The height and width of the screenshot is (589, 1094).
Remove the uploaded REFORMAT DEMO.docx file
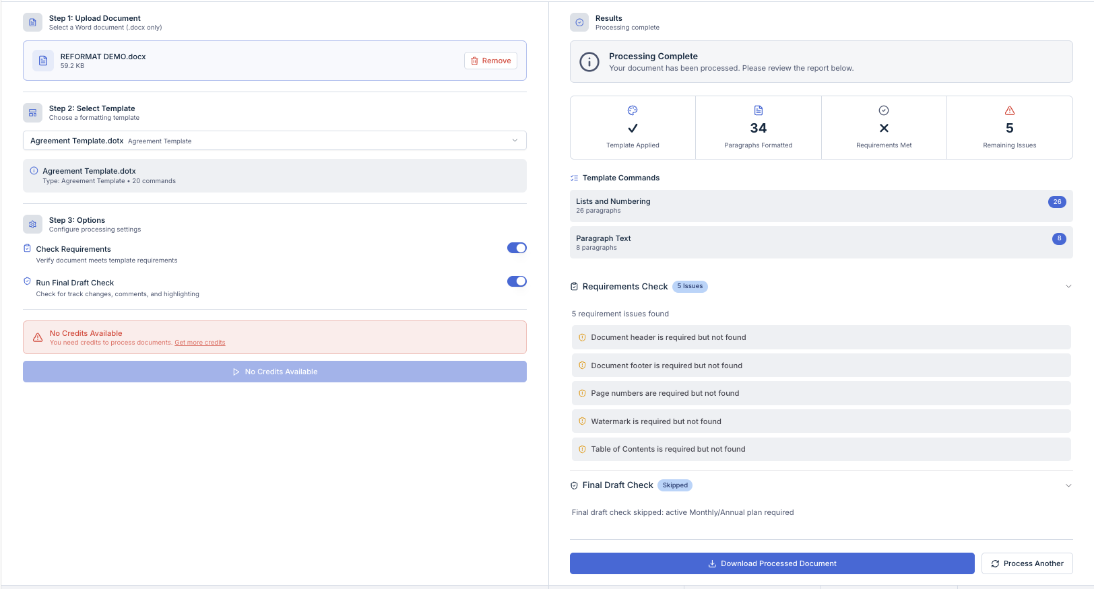pyautogui.click(x=490, y=61)
